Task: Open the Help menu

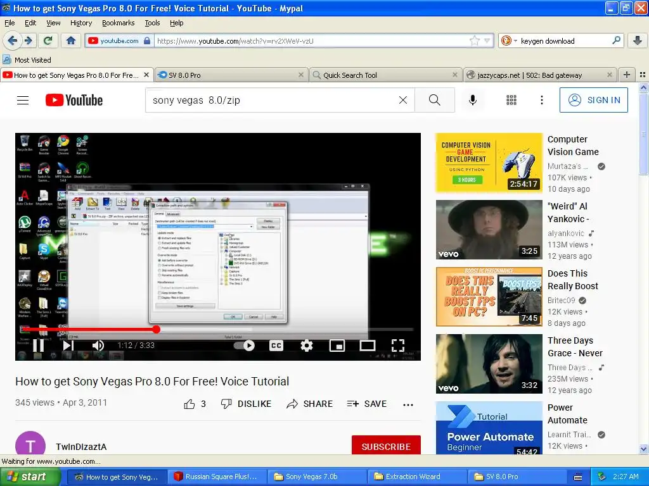Action: click(176, 23)
